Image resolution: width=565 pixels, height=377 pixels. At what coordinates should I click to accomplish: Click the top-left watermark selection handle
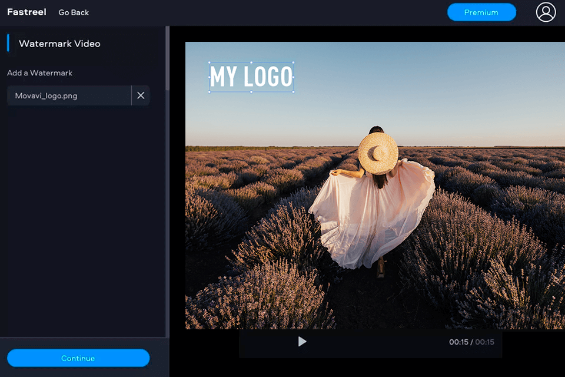[x=208, y=63]
